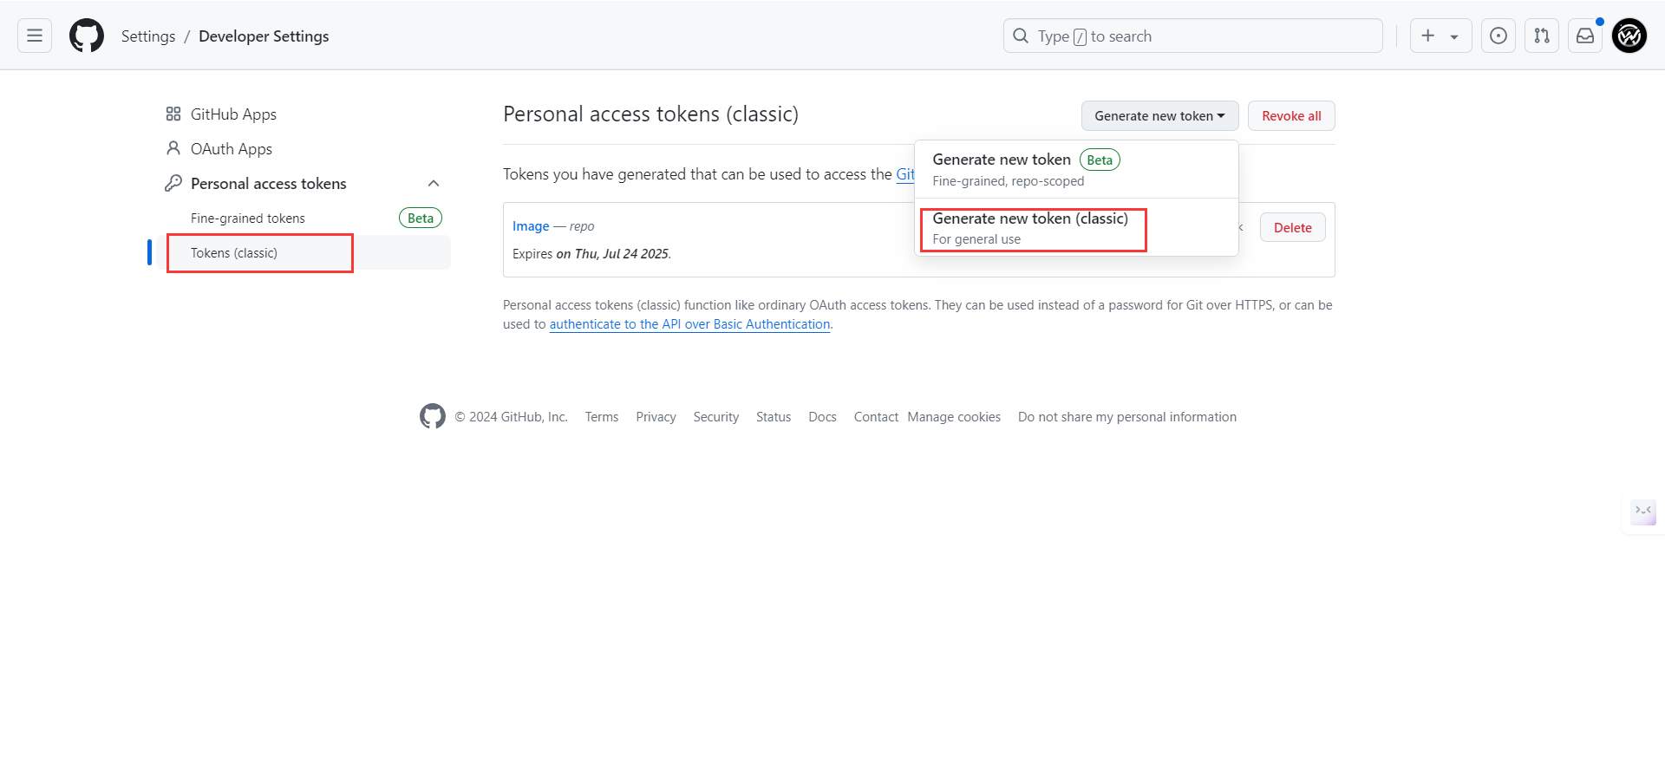Click the 'Personal access tokens (classic)' heading
This screenshot has height=763, width=1665.
click(650, 114)
